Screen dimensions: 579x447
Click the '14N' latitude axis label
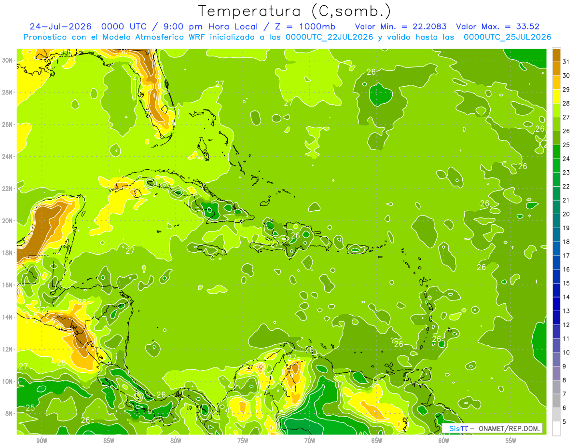pos(7,317)
